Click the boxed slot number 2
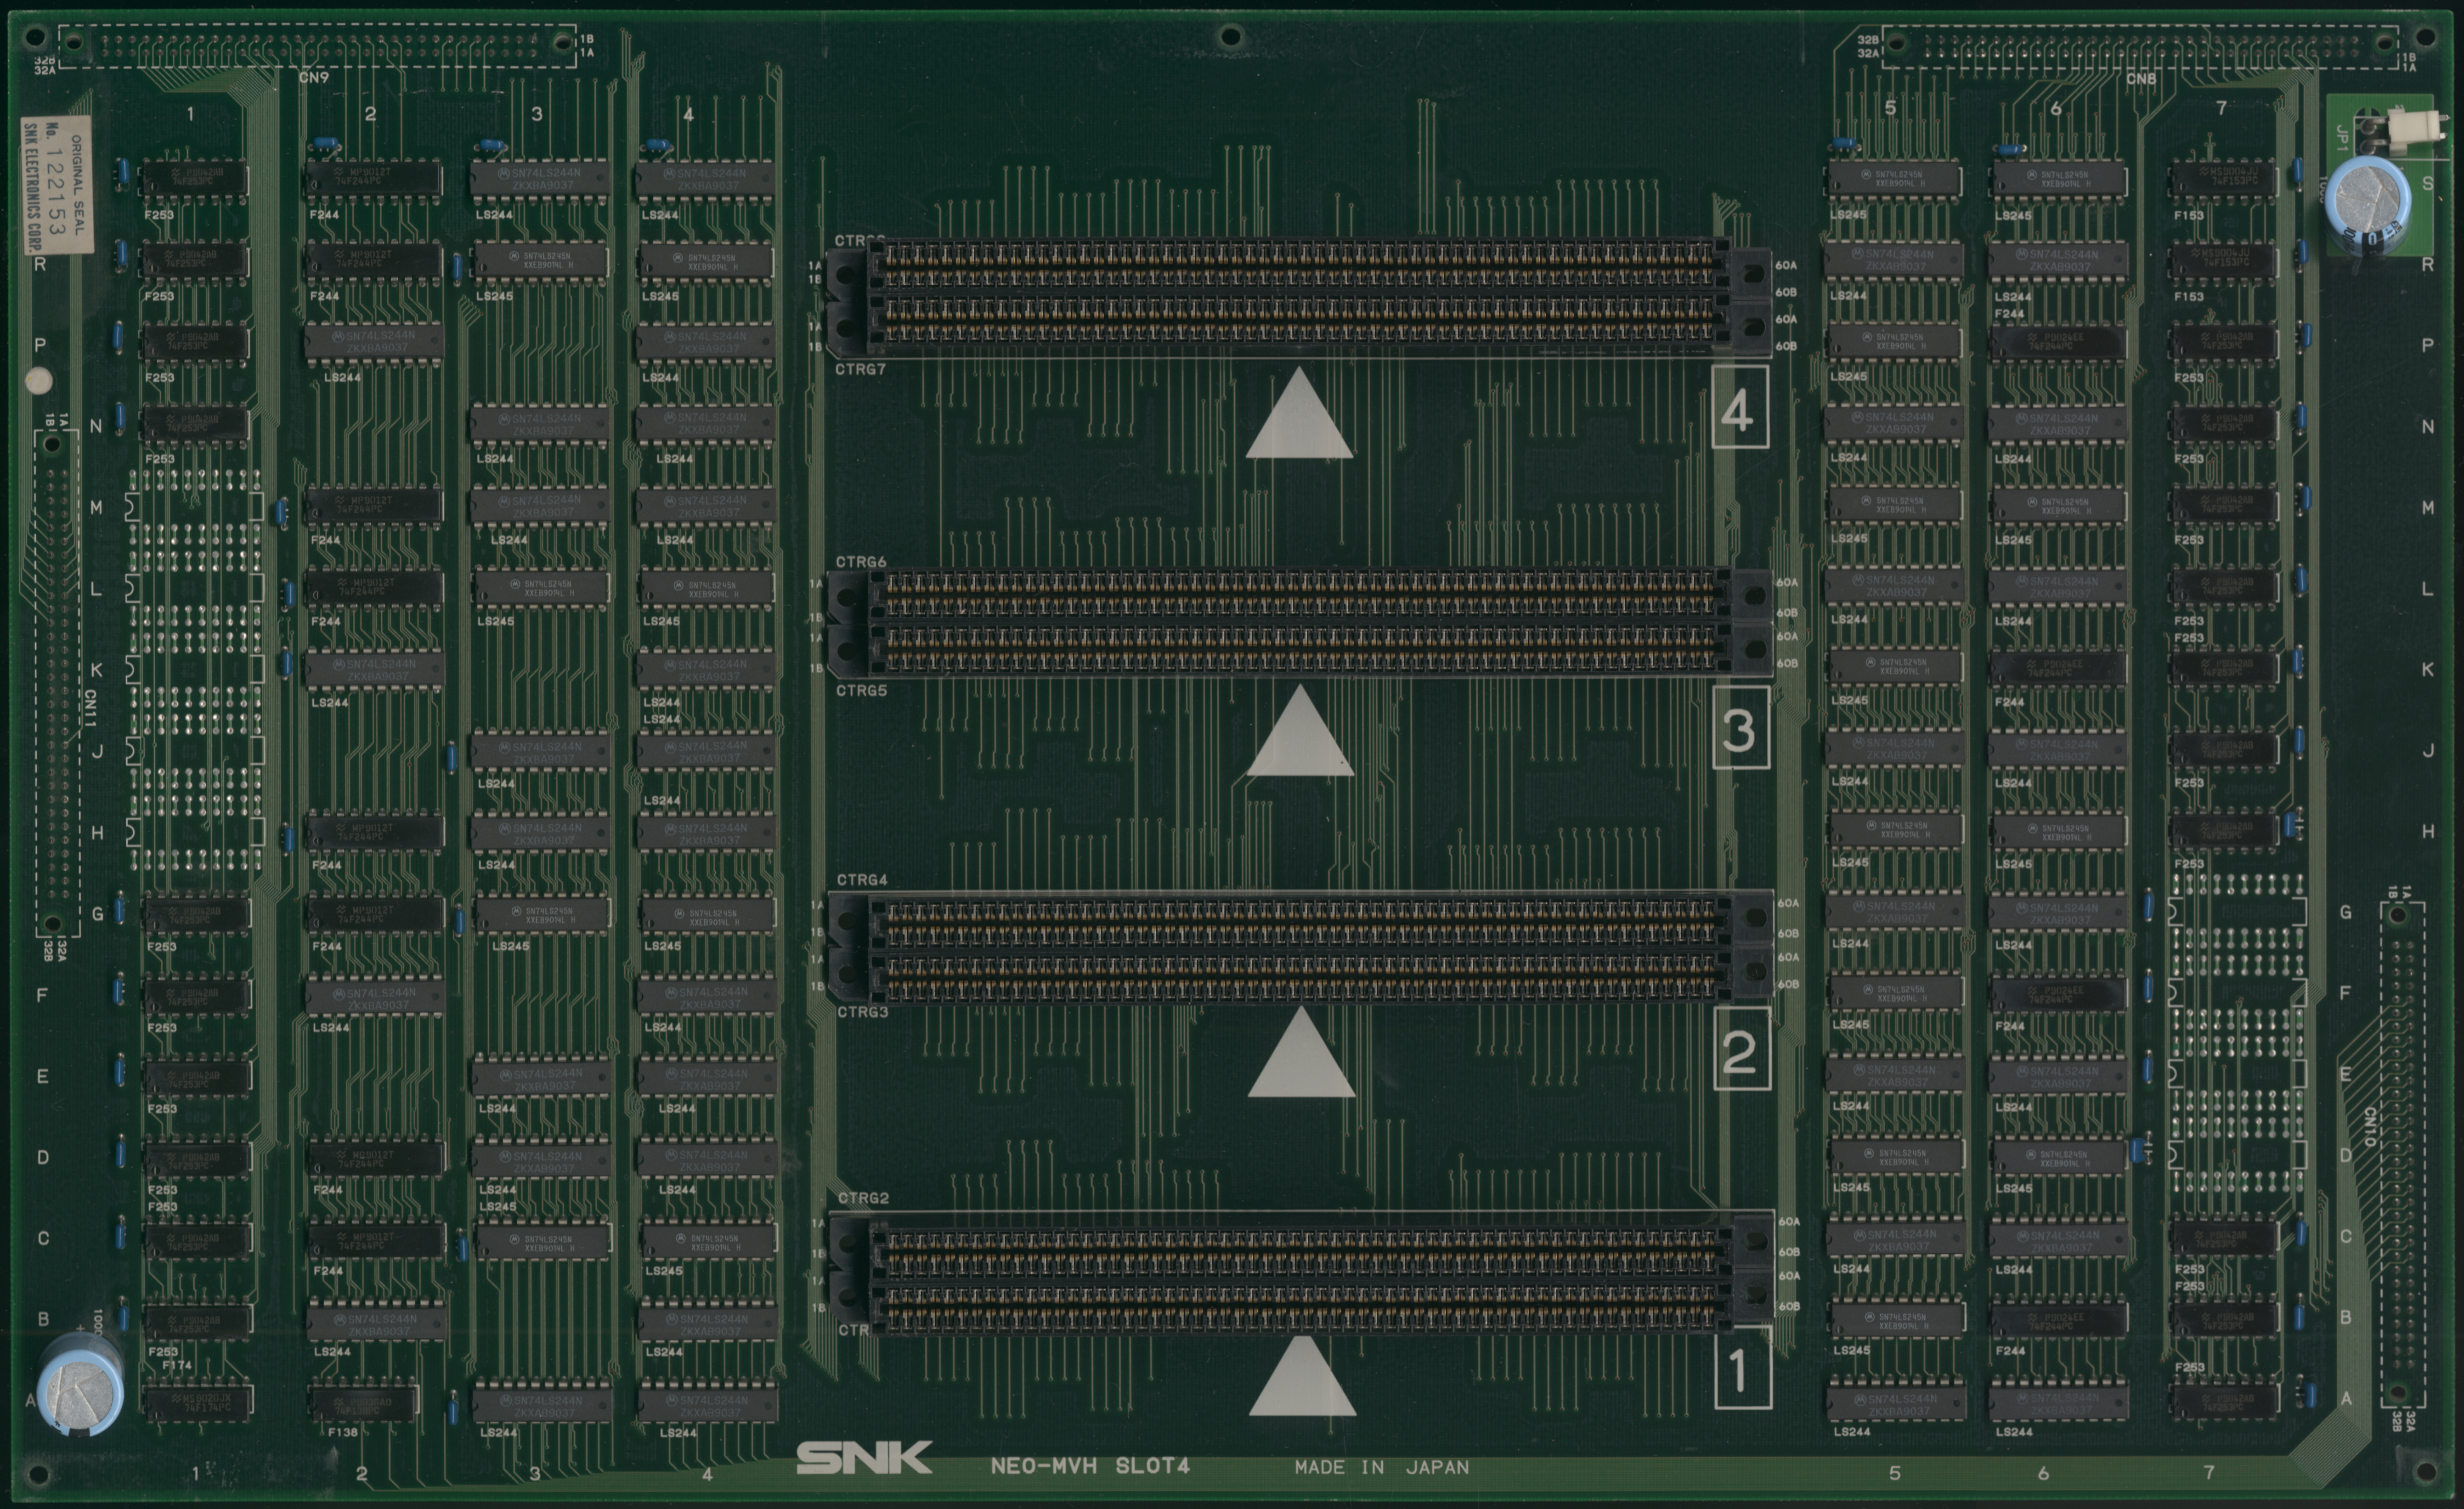The image size is (2464, 1509). coord(1742,1048)
